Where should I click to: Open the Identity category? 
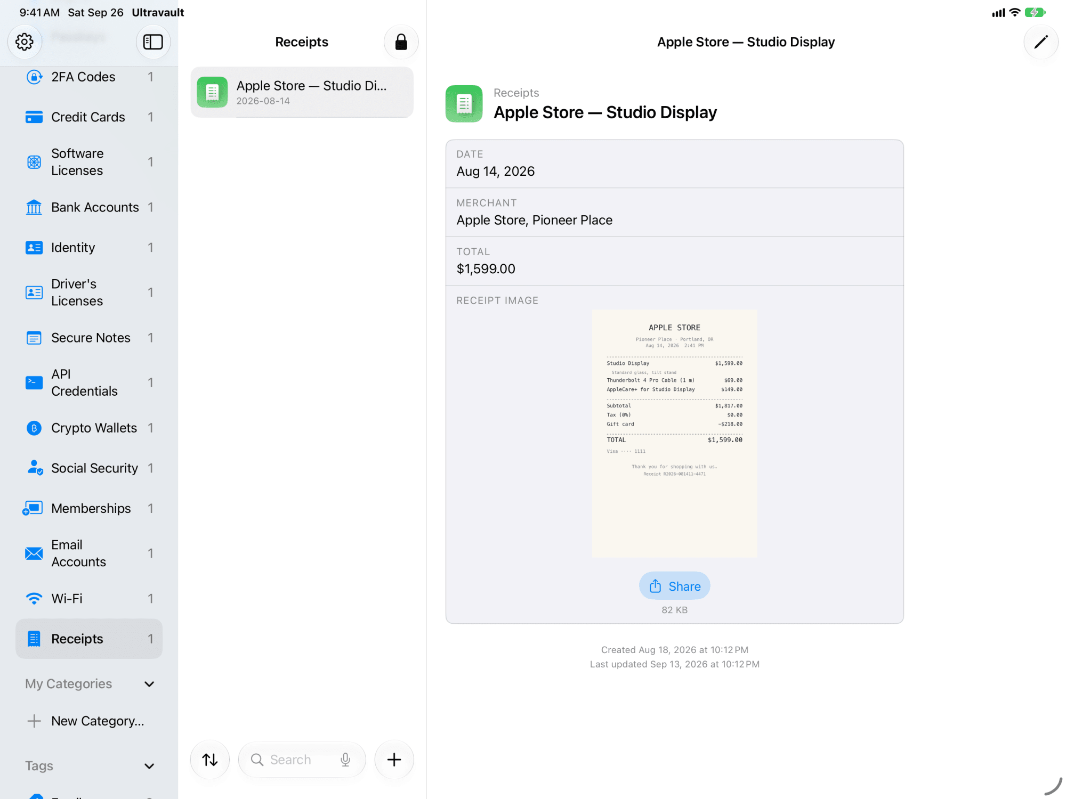[x=89, y=247]
